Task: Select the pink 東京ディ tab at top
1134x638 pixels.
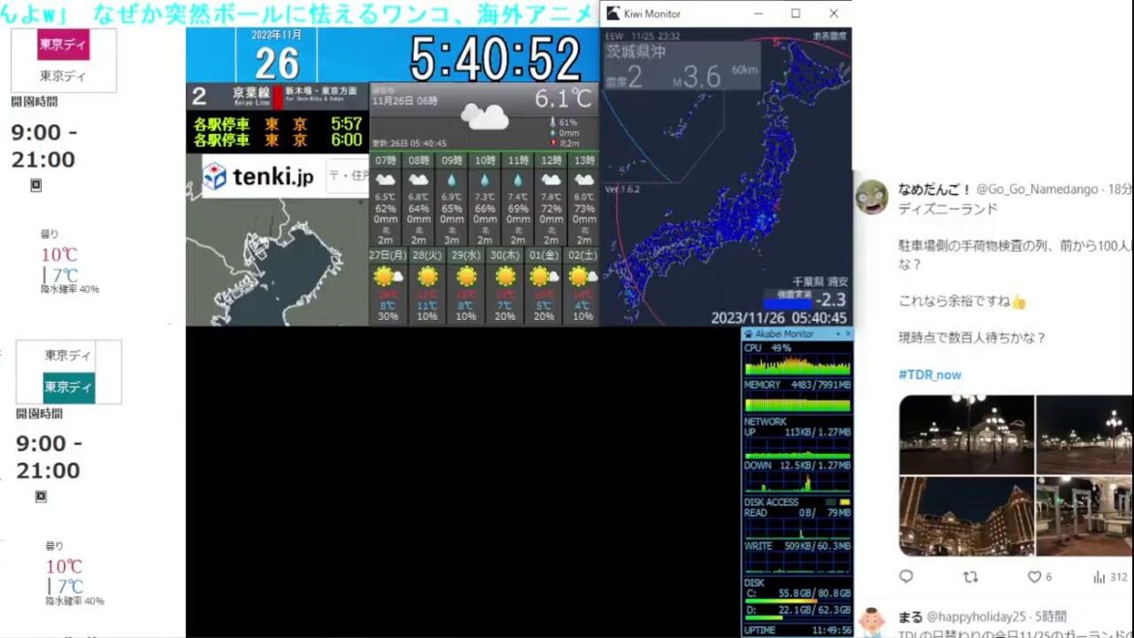Action: click(x=64, y=45)
